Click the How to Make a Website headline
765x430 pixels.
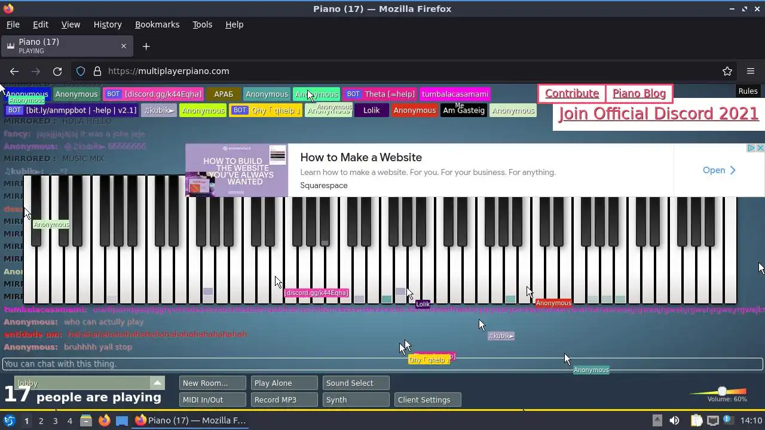[361, 158]
